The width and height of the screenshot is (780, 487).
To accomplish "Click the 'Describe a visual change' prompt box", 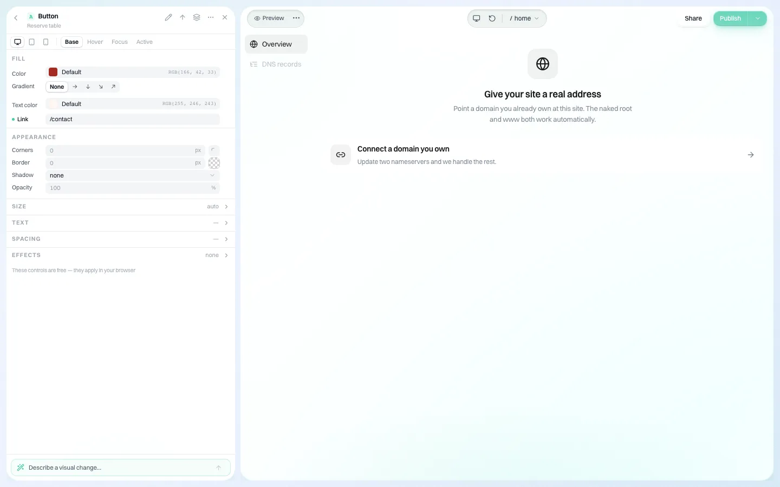I will 120,468.
